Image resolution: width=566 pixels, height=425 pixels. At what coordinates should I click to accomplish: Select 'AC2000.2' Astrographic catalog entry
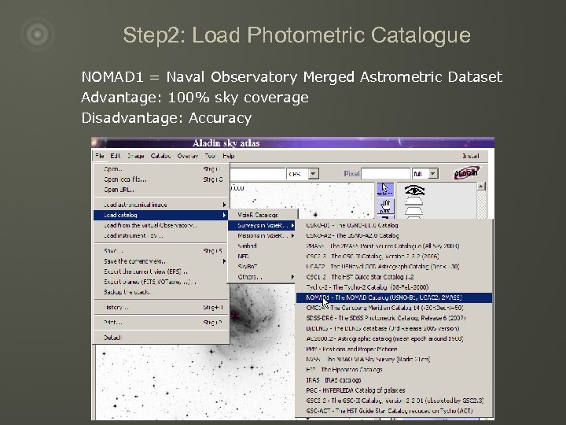(x=394, y=338)
